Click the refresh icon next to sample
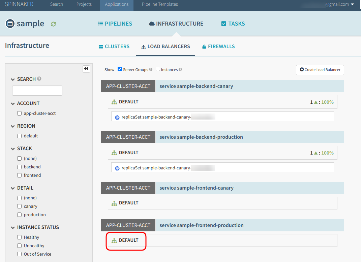The height and width of the screenshot is (262, 361). point(53,24)
